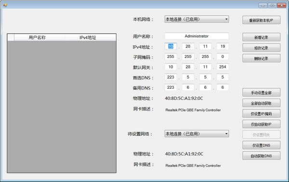Viewport: 289px width, 182px height.
Task: Click the 默认网关 label
Action: tap(143, 68)
